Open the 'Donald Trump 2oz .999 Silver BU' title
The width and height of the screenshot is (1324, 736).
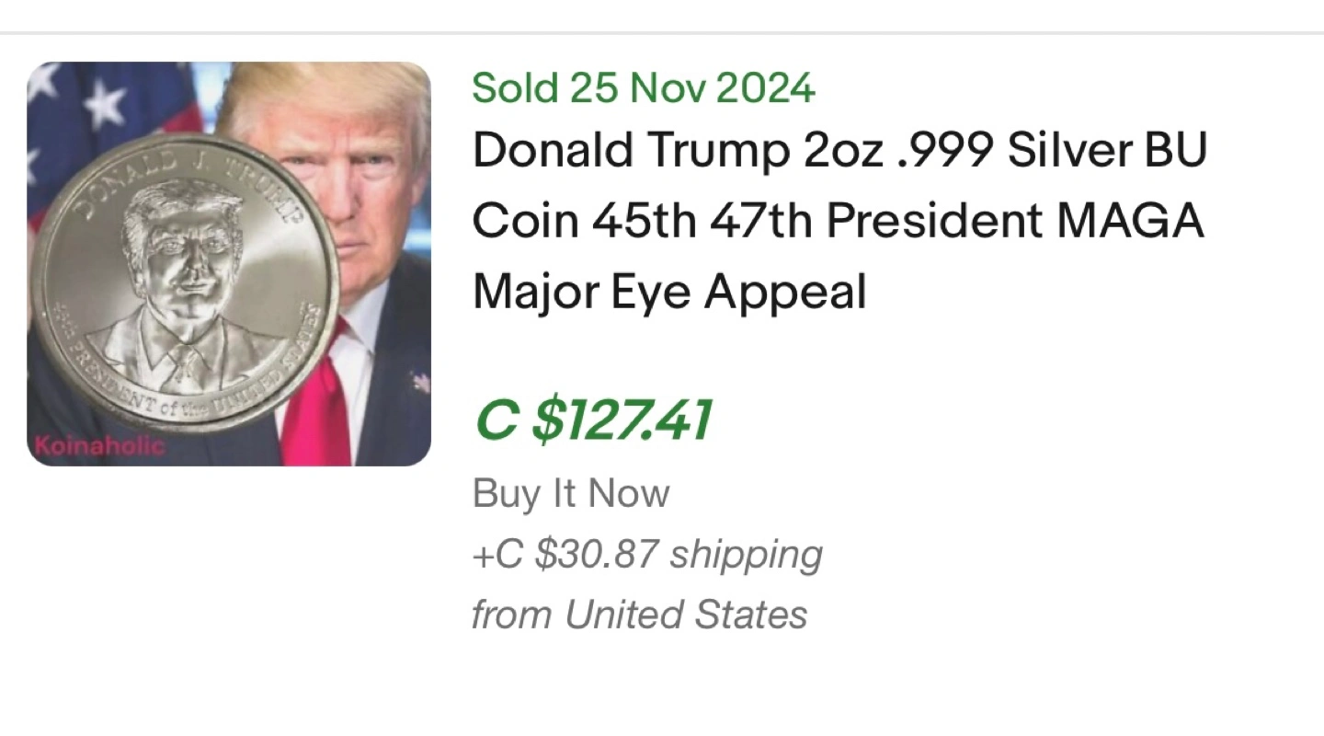(839, 151)
